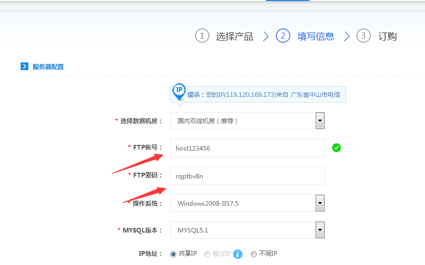Click the IP地址 field label
The width and height of the screenshot is (425, 265).
click(151, 254)
